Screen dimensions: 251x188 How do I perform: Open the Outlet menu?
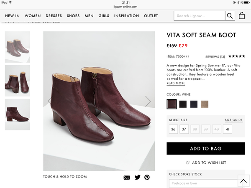coord(151,16)
